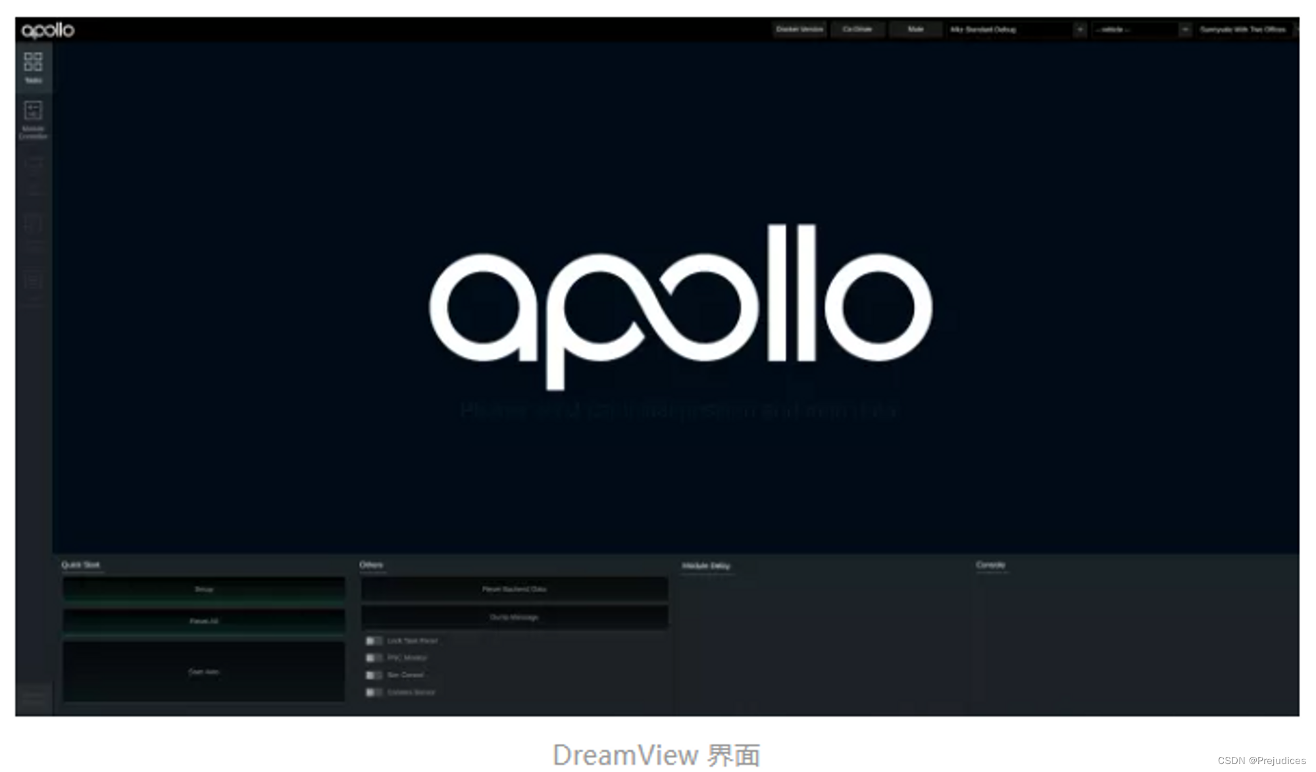1316x772 pixels.
Task: Open the dimmed Layer Menu sidebar item
Action: (34, 175)
